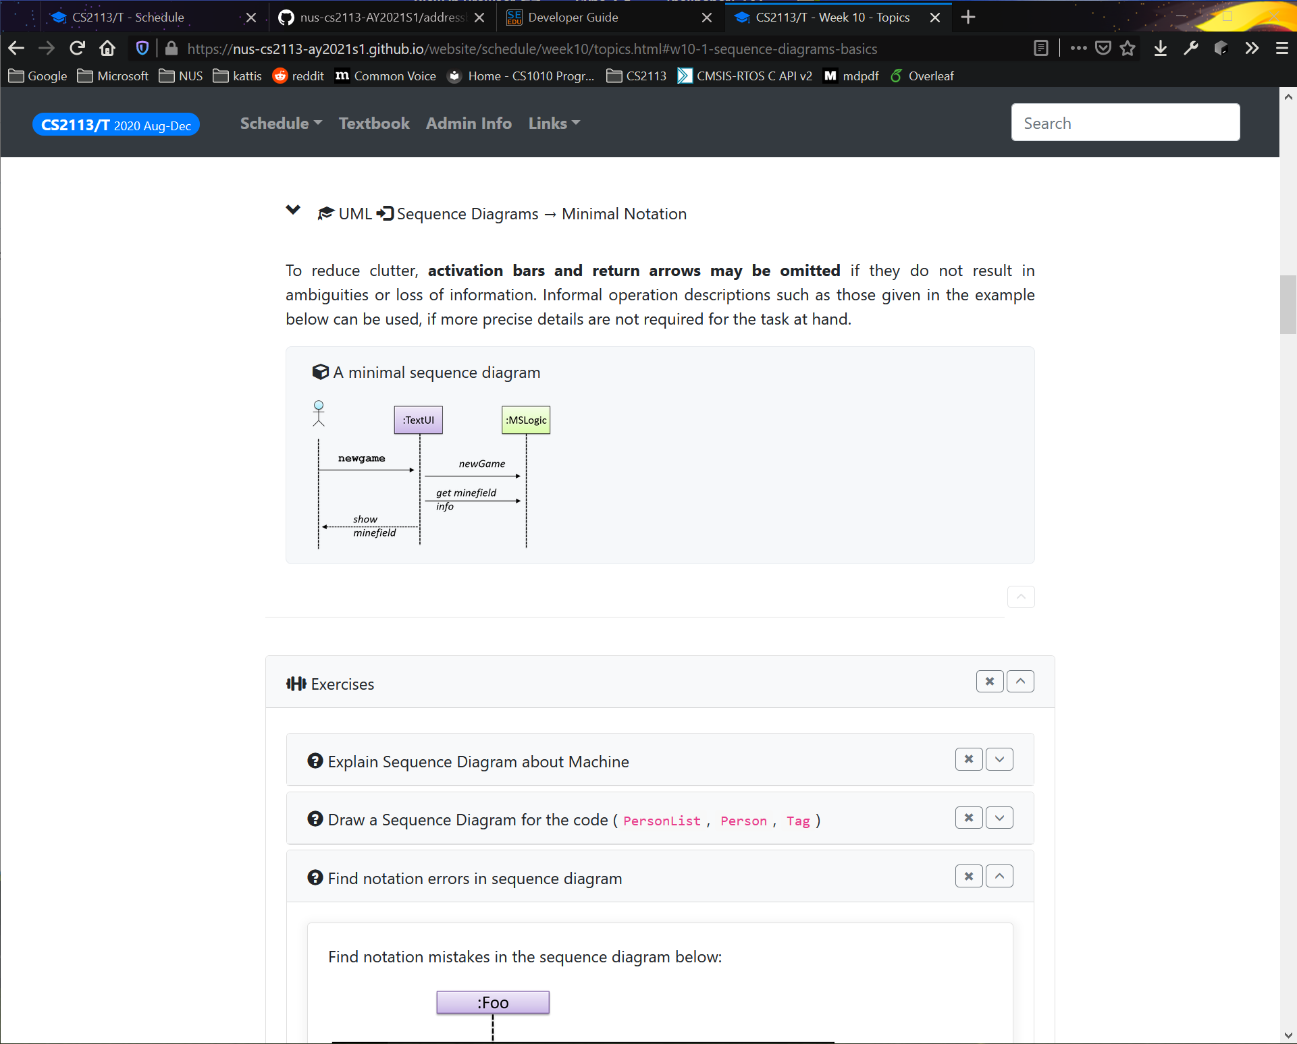Open the tracking protection shield
Viewport: 1297px width, 1044px height.
[x=142, y=49]
